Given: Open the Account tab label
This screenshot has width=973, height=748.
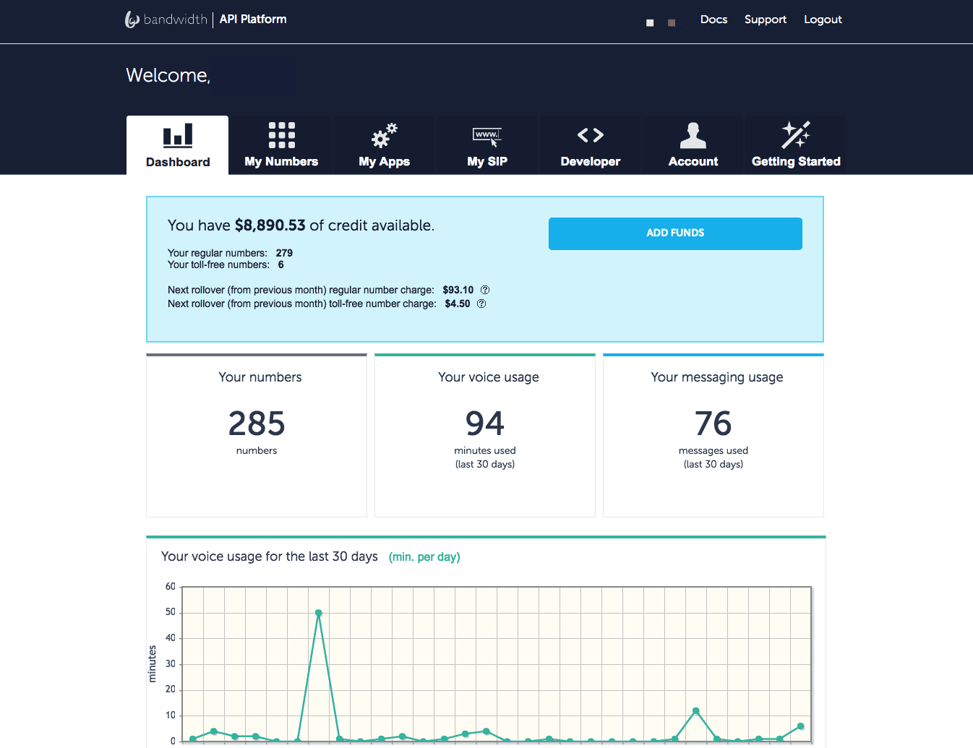Looking at the screenshot, I should pyautogui.click(x=693, y=161).
